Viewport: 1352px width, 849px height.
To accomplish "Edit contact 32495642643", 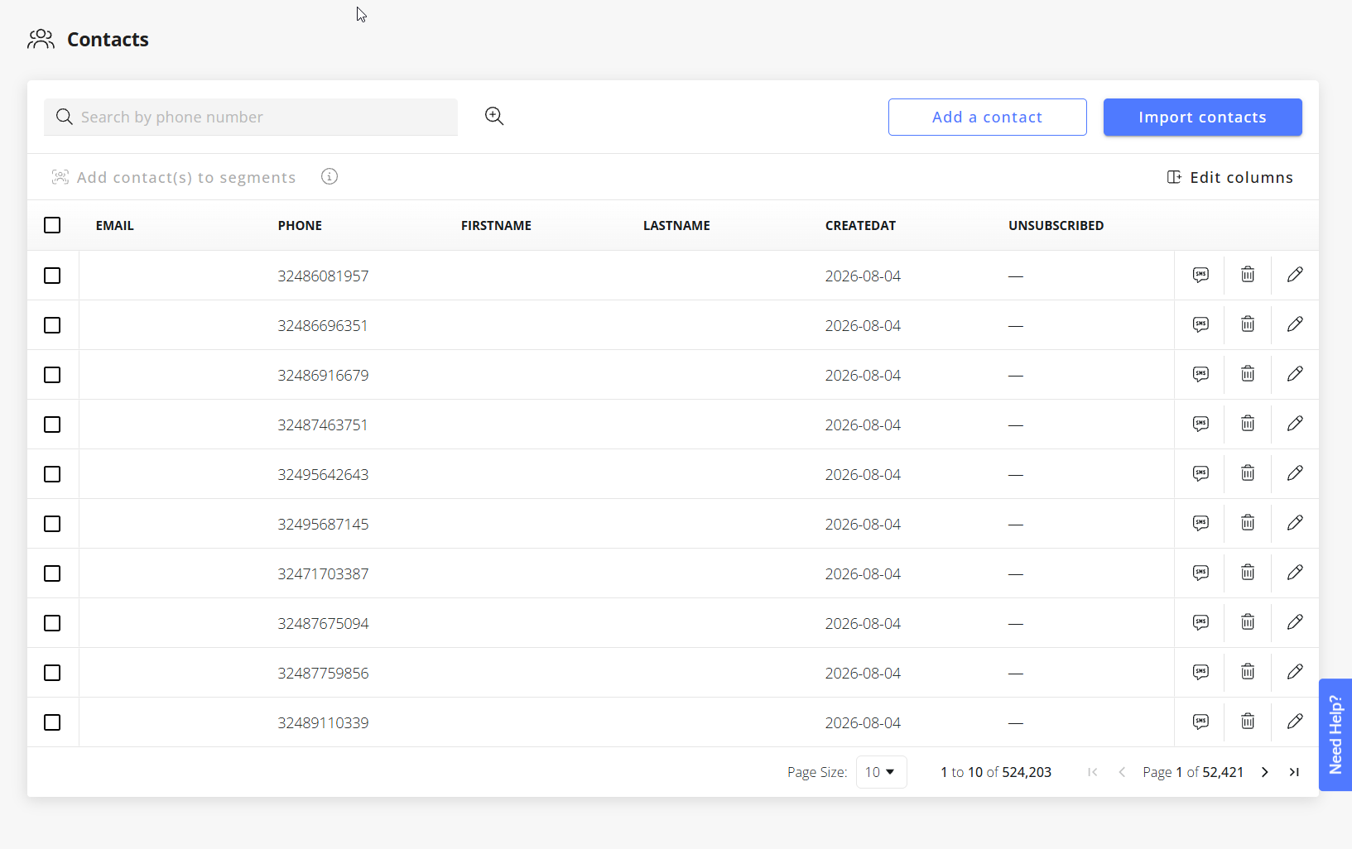I will (x=1295, y=473).
